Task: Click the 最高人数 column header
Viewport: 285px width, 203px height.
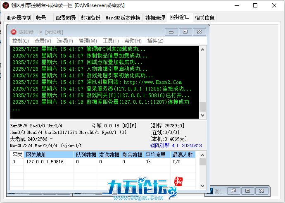Action: (183, 155)
